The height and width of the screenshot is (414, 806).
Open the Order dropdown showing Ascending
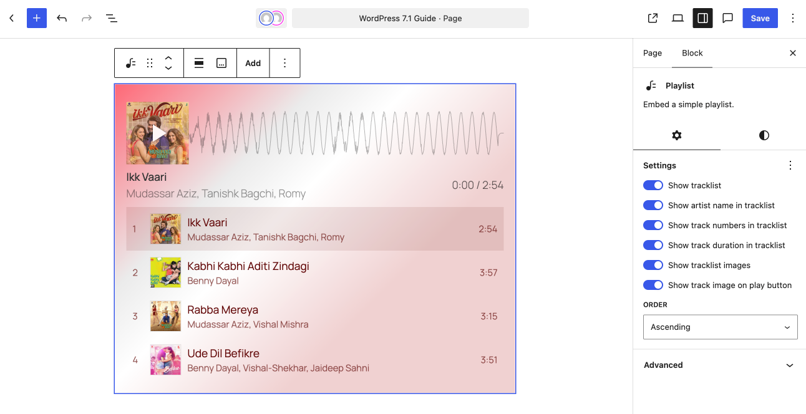(x=721, y=327)
